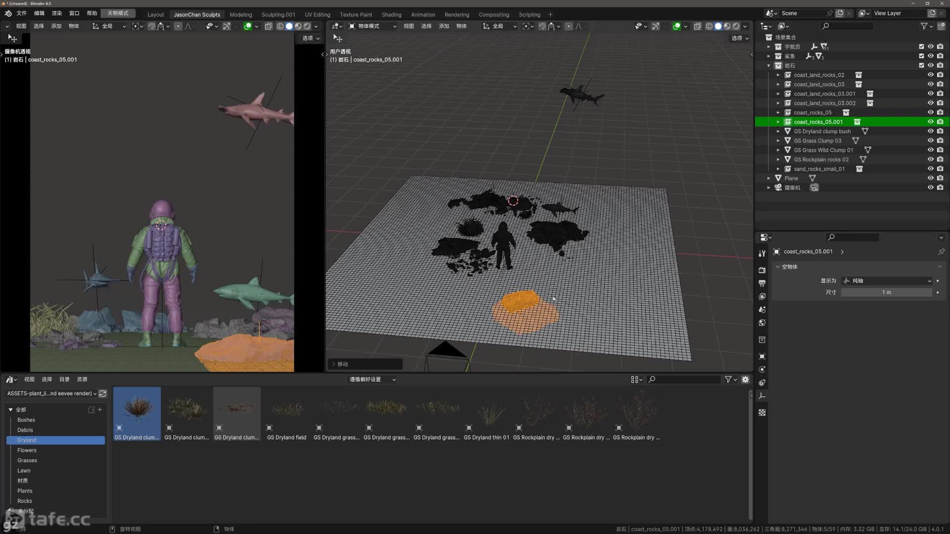Select rendered shading in right viewport
Screen dimensions: 950x534
736,26
